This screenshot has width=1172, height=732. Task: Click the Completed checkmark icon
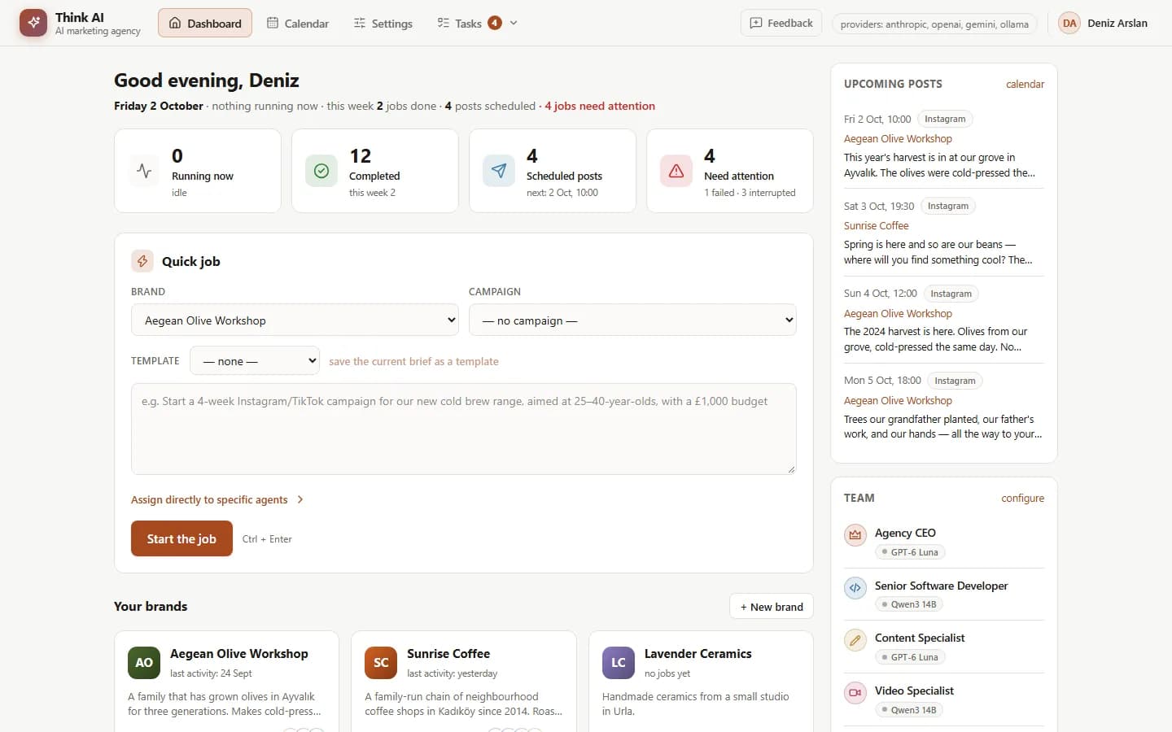tap(321, 171)
